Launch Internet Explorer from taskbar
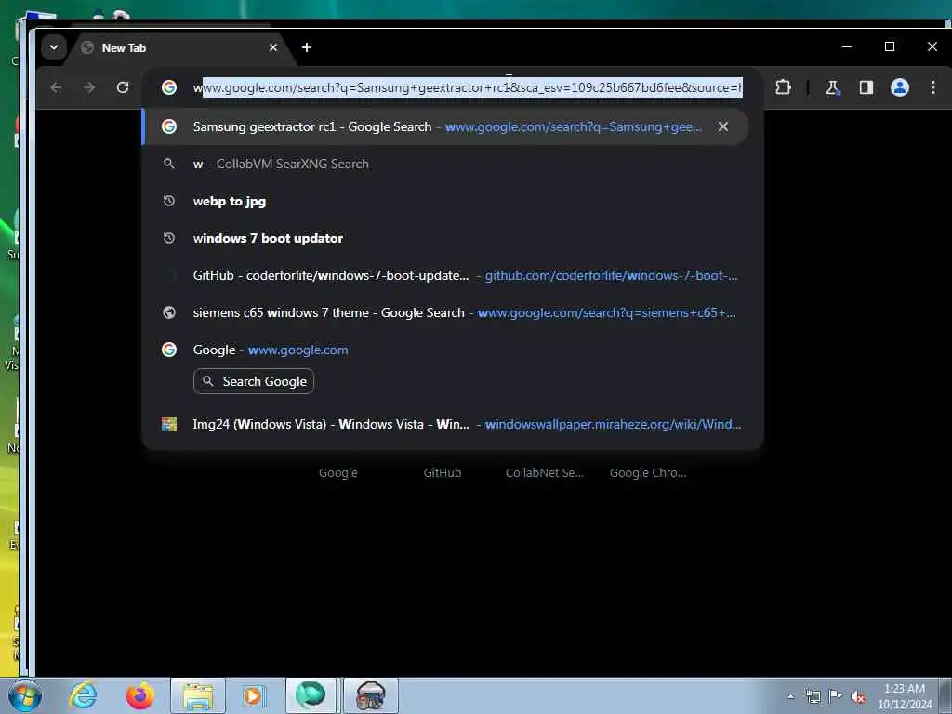Screen dimensions: 952x714 [83, 695]
